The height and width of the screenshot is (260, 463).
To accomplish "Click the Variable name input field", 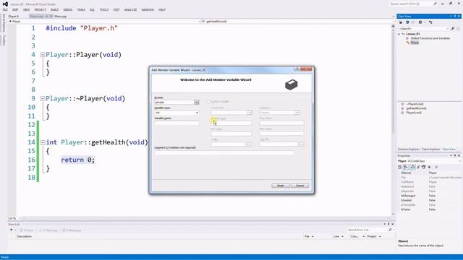I will tap(177, 123).
